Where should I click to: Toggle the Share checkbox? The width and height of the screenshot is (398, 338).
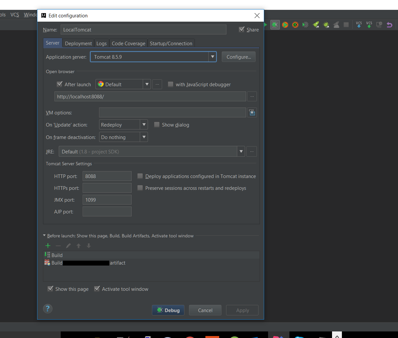(x=242, y=30)
